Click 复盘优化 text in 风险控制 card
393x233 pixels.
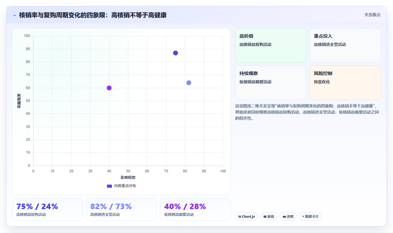pyautogui.click(x=322, y=82)
